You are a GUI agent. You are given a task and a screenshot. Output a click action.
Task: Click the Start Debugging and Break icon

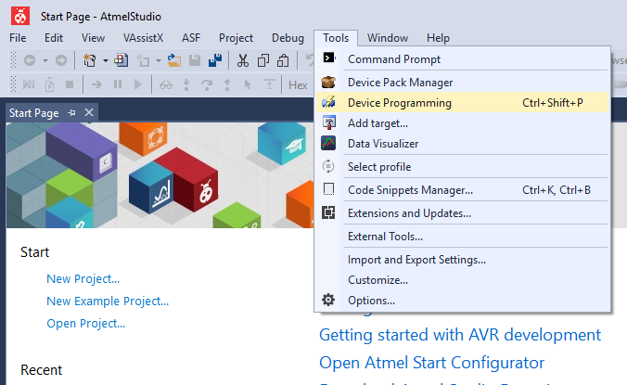pyautogui.click(x=29, y=84)
